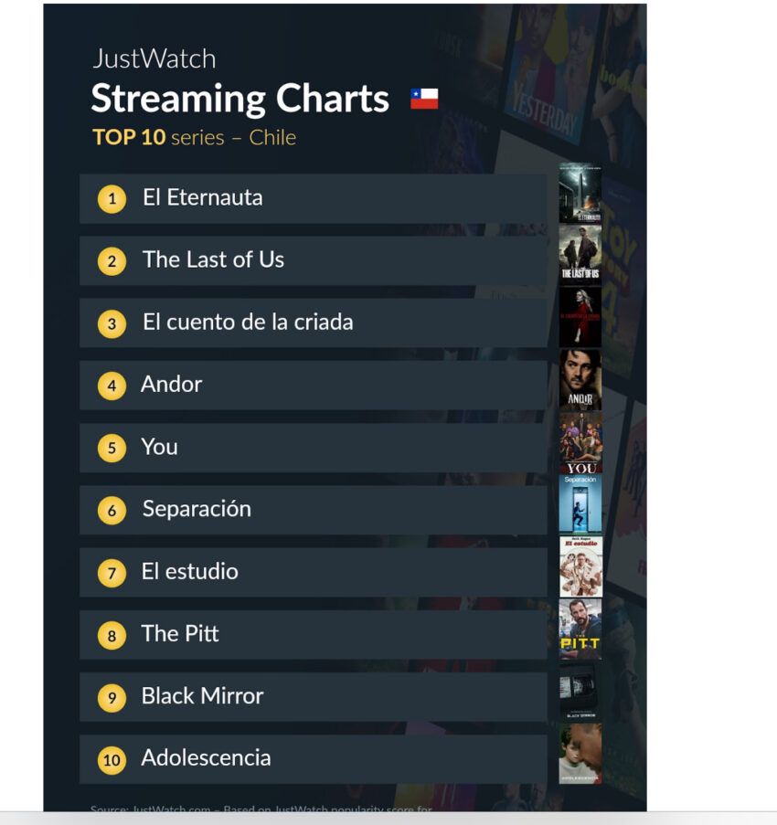
Task: Click the gold rank 10 badge
Action: 112,760
